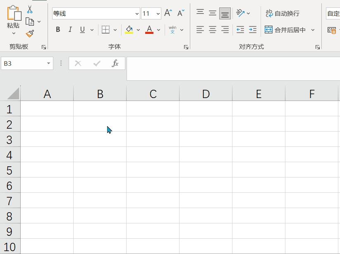Expand the Name Box dropdown arrow

pos(48,63)
